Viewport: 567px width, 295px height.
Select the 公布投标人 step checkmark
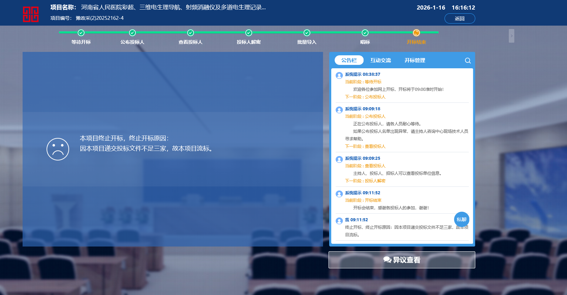click(132, 33)
